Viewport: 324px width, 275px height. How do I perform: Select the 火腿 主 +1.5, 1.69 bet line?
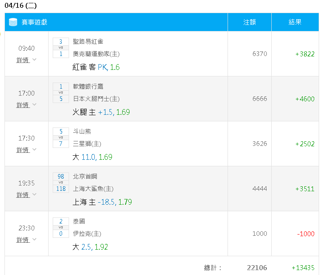click(x=101, y=112)
